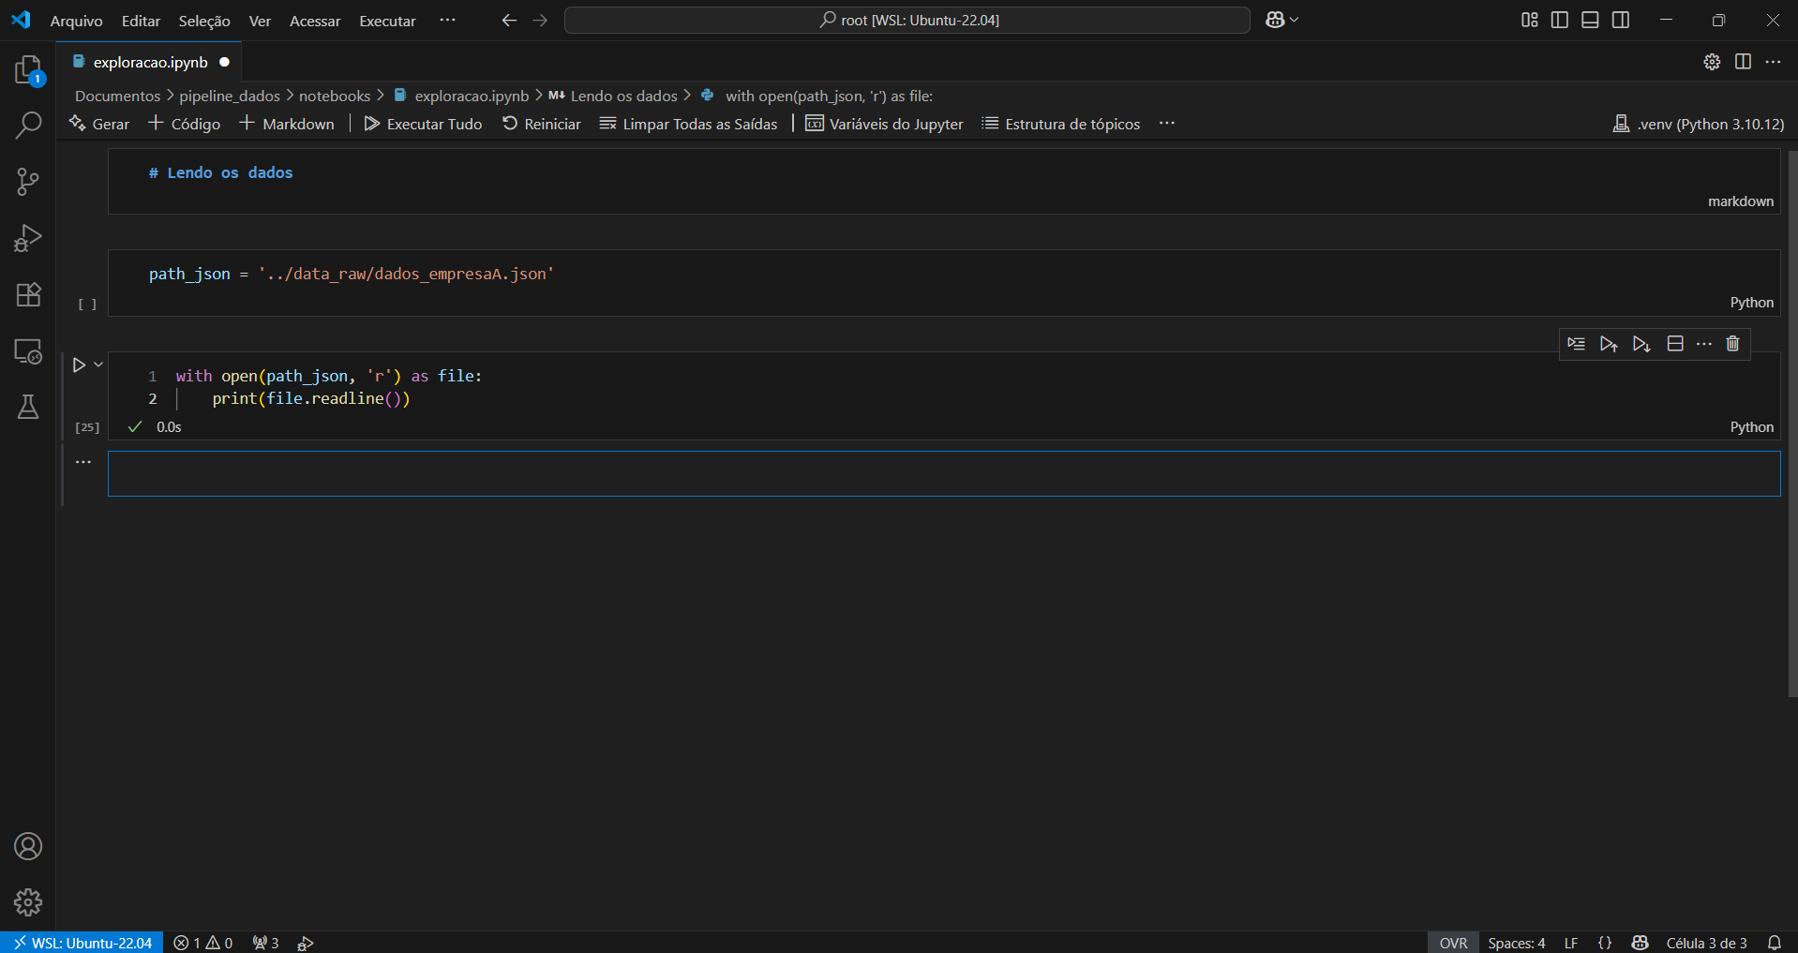Select the .venv Python 3.10.12 kernel
Image resolution: width=1798 pixels, height=953 pixels.
point(1698,124)
